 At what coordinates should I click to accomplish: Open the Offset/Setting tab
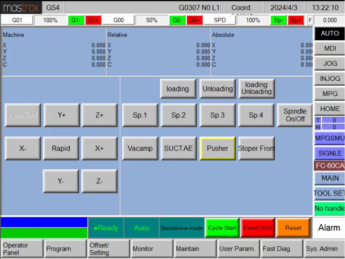[109, 249]
